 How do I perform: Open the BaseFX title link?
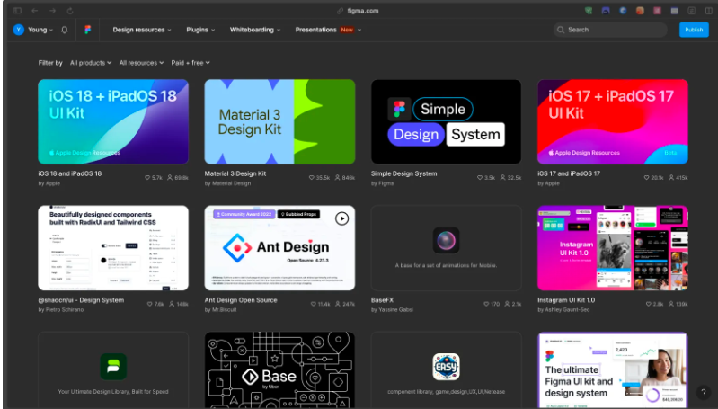[382, 300]
